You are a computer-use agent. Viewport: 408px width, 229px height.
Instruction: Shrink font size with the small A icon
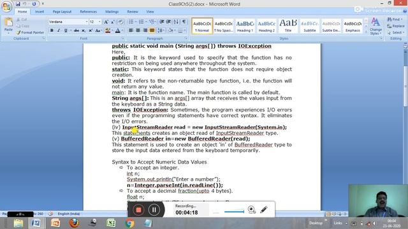pyautogui.click(x=113, y=22)
